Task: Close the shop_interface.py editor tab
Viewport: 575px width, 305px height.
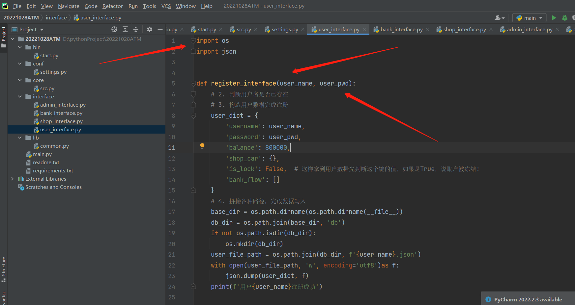Action: pyautogui.click(x=491, y=29)
